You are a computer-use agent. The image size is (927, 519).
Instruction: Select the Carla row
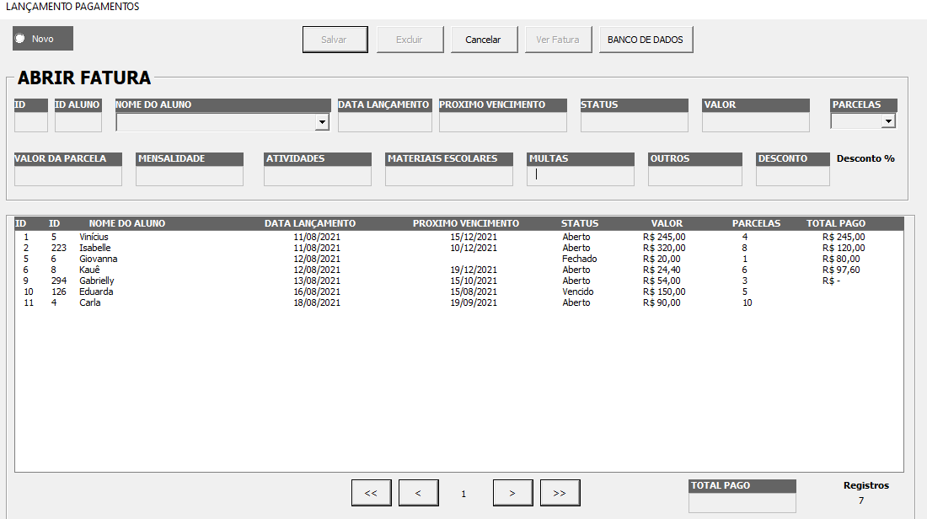pyautogui.click(x=458, y=302)
